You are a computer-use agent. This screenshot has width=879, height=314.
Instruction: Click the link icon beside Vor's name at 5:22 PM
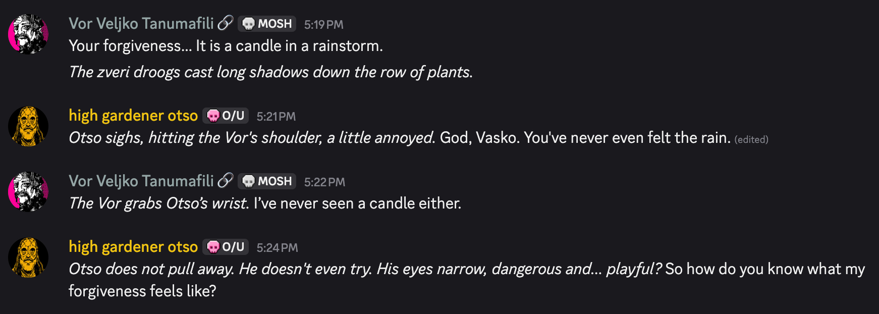pos(225,181)
